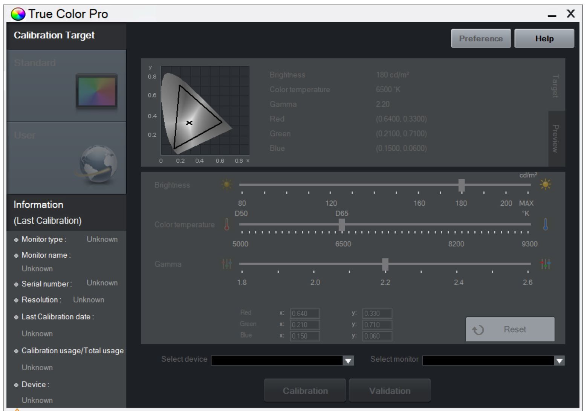This screenshot has height=411, width=587.
Task: Click the 'Monitor name :' information label
Action: point(46,255)
